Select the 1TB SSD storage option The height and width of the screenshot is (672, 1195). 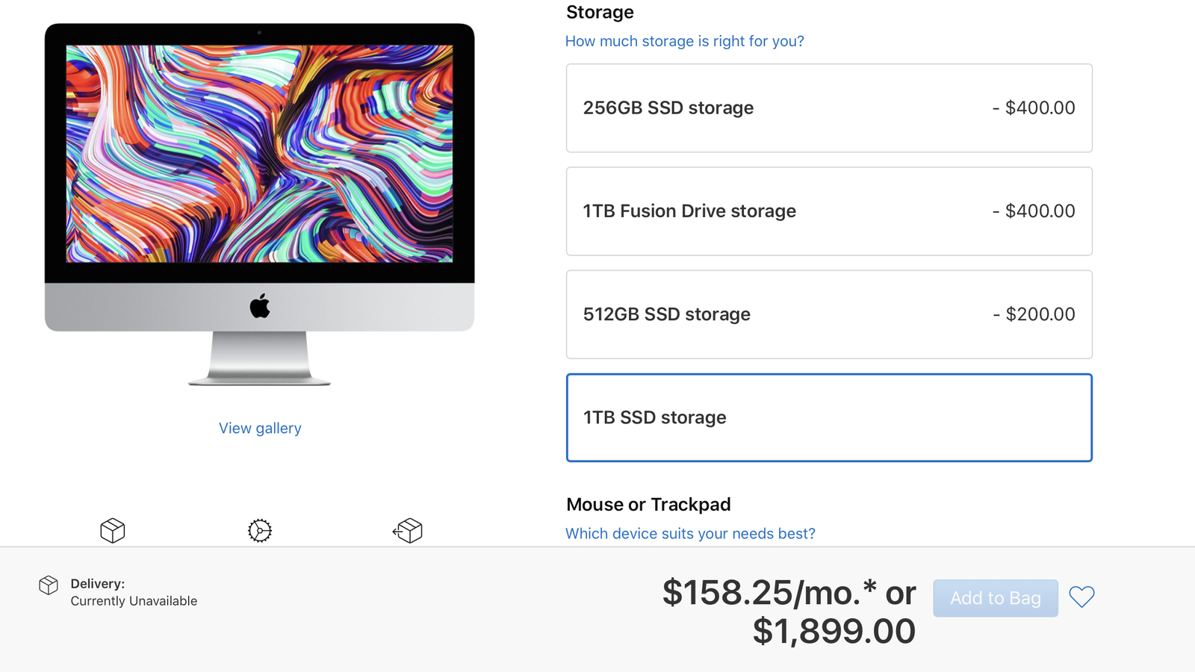tap(829, 417)
